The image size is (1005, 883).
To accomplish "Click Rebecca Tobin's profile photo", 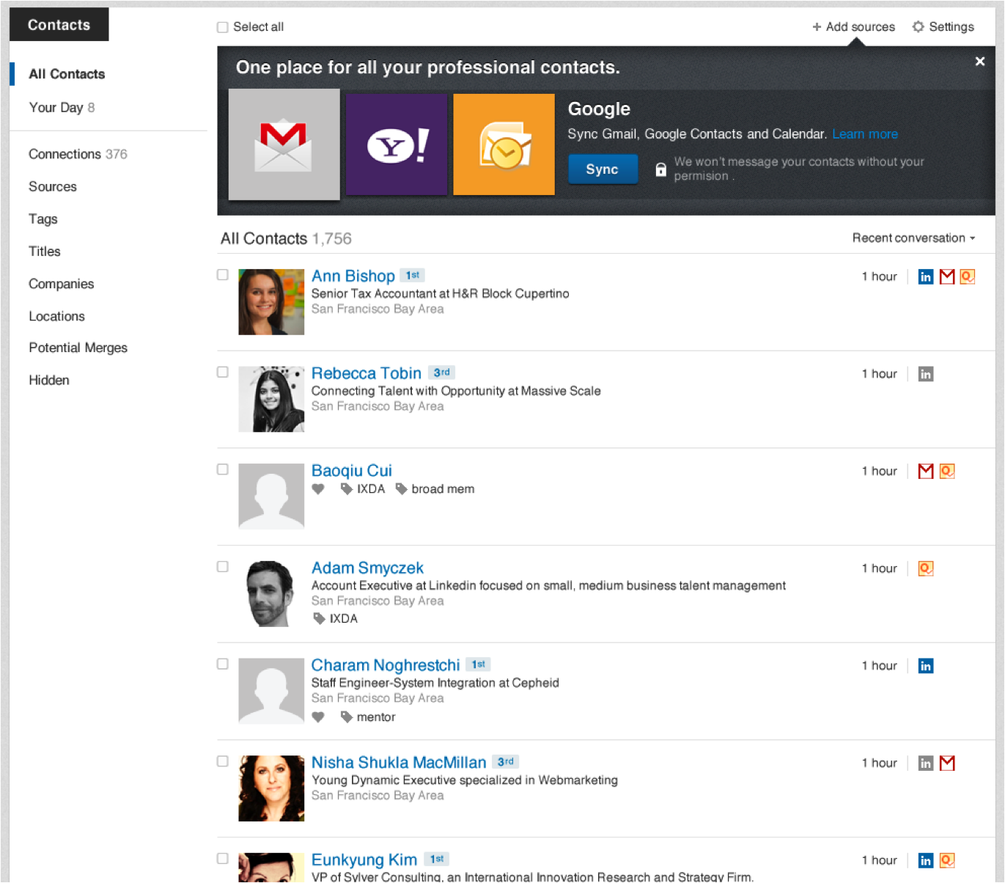I will 271,400.
